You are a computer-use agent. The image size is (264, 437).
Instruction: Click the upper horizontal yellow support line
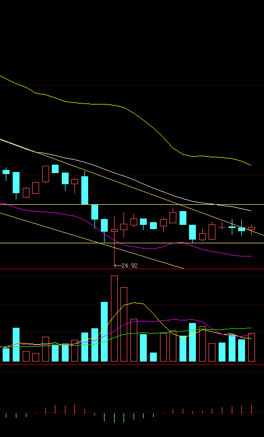pos(132,205)
